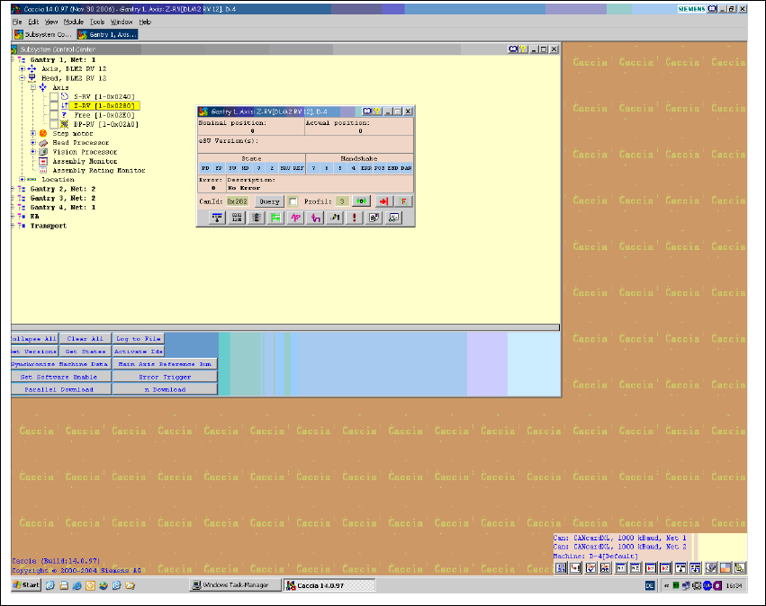Tick the checkbox next to S-RV
This screenshot has width=766, height=606.
54,96
